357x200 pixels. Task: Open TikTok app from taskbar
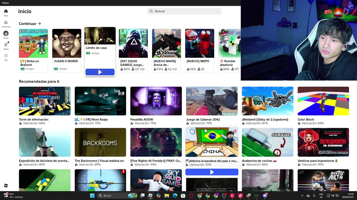(x=240, y=196)
